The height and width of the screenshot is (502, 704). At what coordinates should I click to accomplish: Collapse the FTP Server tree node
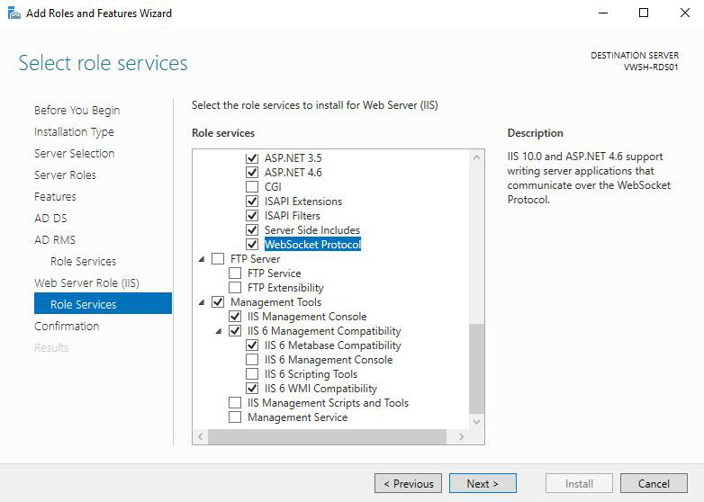(x=202, y=259)
